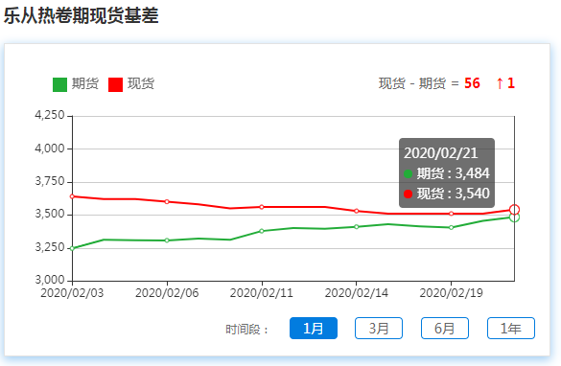Screen dimensions: 561x366
Task: Choose the 6月 time span
Action: (445, 328)
